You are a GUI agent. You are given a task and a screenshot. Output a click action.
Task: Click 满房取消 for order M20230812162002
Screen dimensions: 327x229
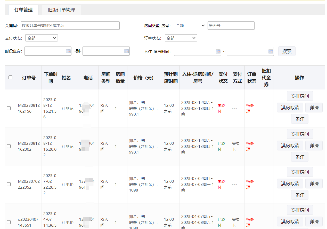(290, 146)
